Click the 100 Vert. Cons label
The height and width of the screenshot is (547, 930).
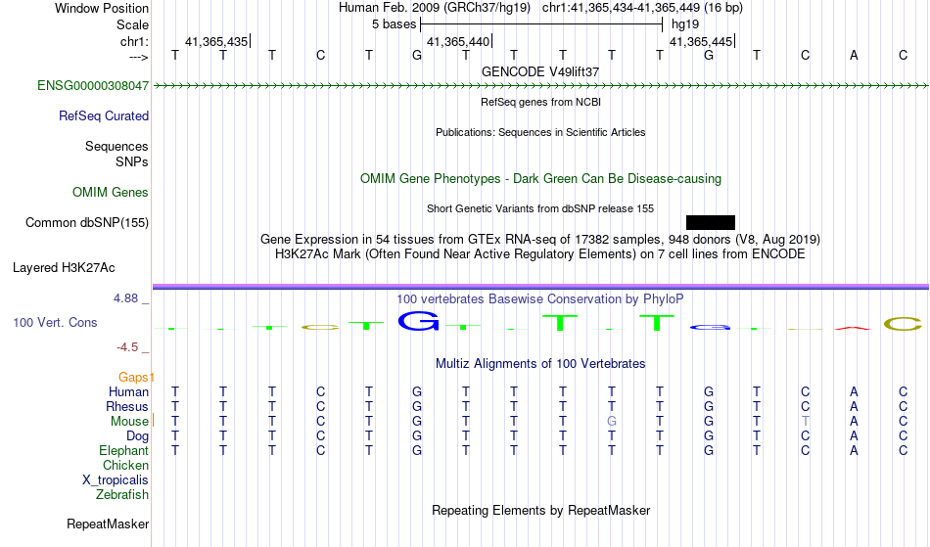[x=55, y=323]
